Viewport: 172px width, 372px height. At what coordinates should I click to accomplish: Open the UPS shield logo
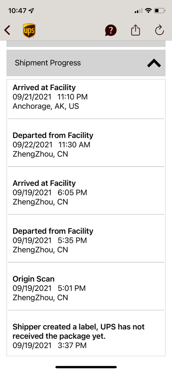pyautogui.click(x=29, y=31)
